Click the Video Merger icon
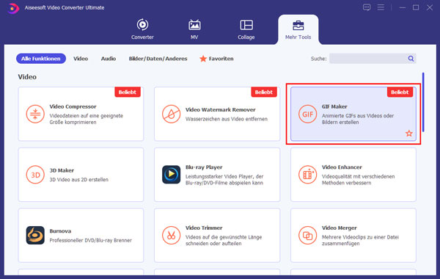This screenshot has height=279, width=440. [307, 235]
